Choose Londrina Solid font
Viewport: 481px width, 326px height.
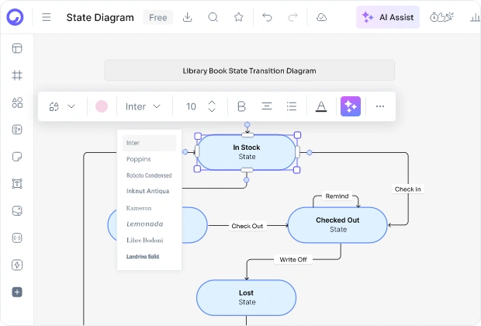(143, 256)
